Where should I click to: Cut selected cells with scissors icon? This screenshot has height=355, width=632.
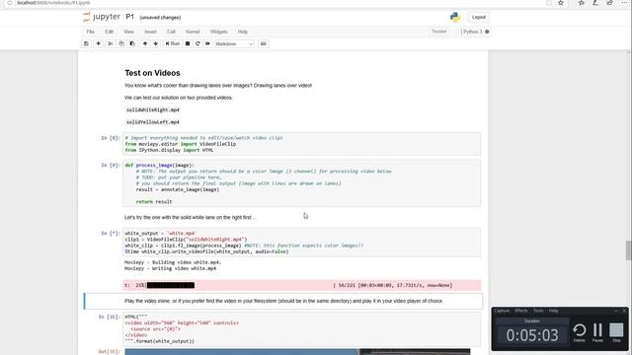click(110, 43)
